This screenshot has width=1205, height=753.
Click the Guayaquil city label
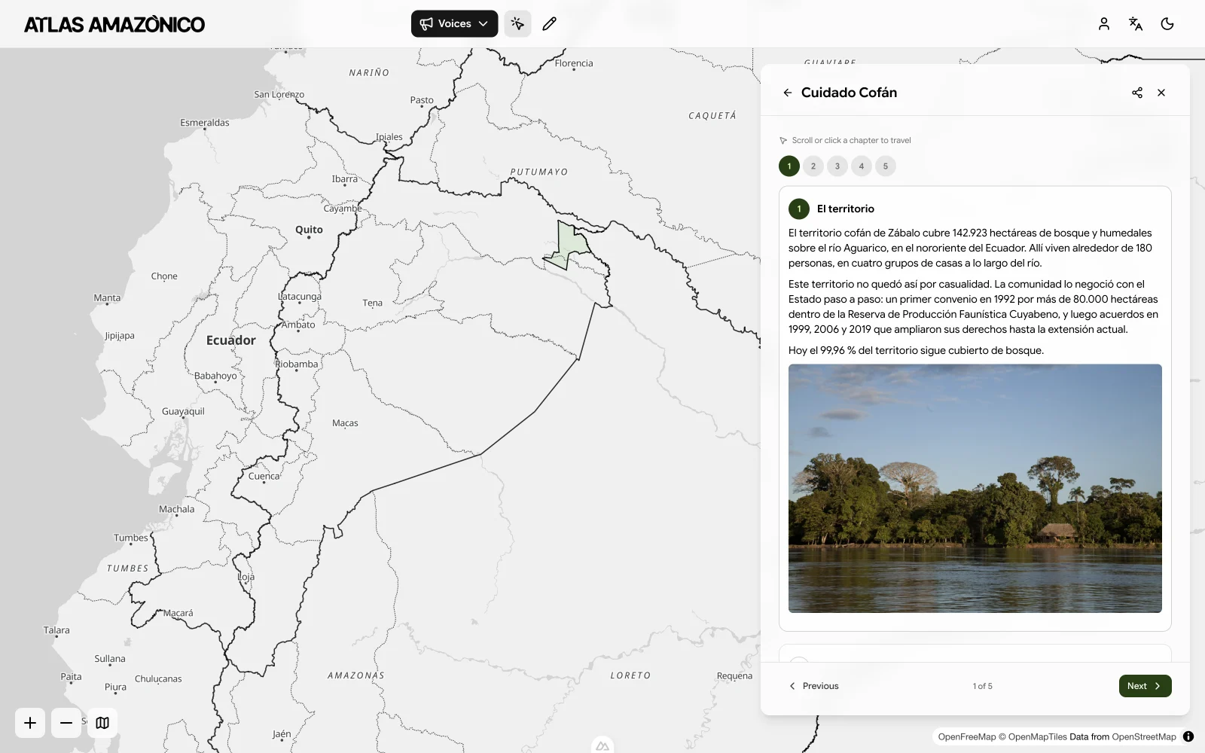coord(183,411)
